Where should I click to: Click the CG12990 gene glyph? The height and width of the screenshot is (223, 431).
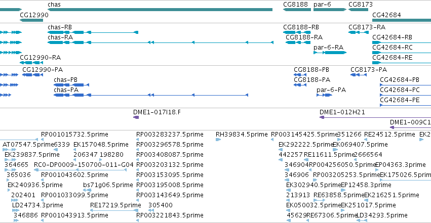pos(31,20)
